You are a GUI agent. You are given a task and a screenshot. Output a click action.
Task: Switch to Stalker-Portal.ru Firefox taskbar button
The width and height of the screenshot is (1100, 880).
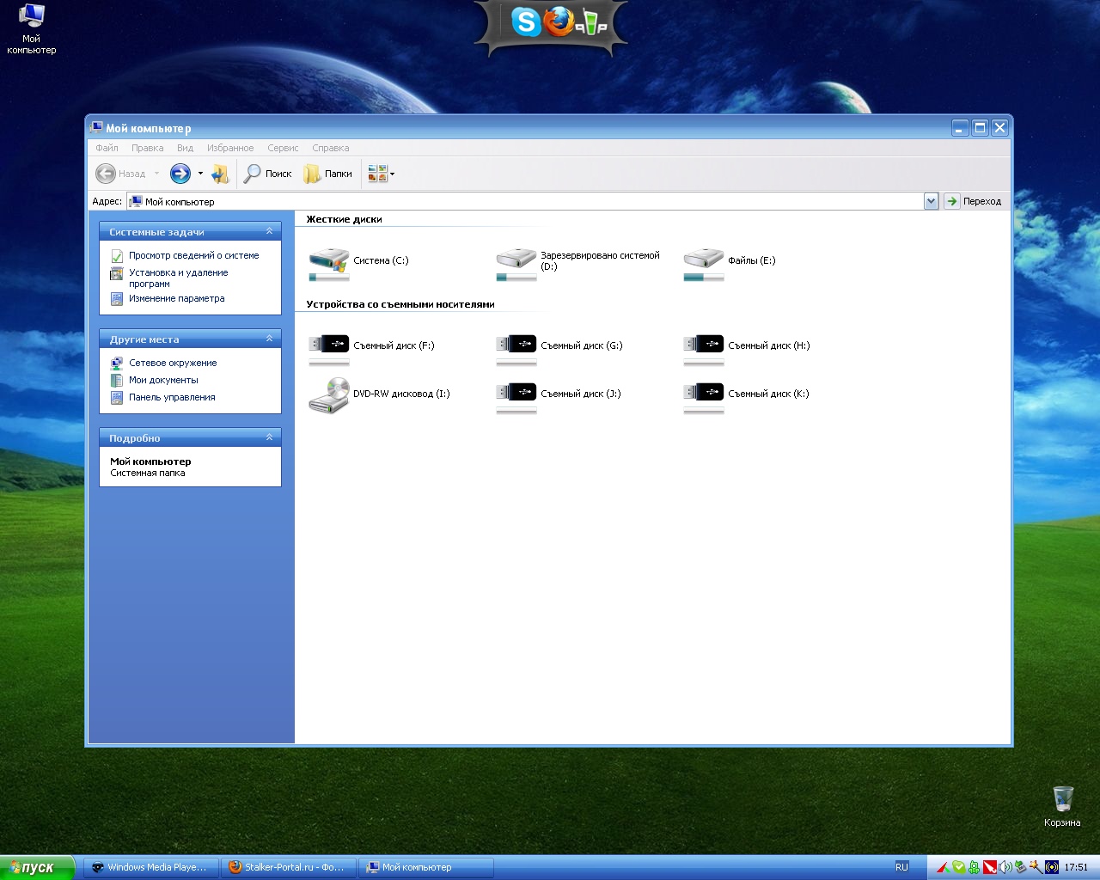tap(288, 867)
